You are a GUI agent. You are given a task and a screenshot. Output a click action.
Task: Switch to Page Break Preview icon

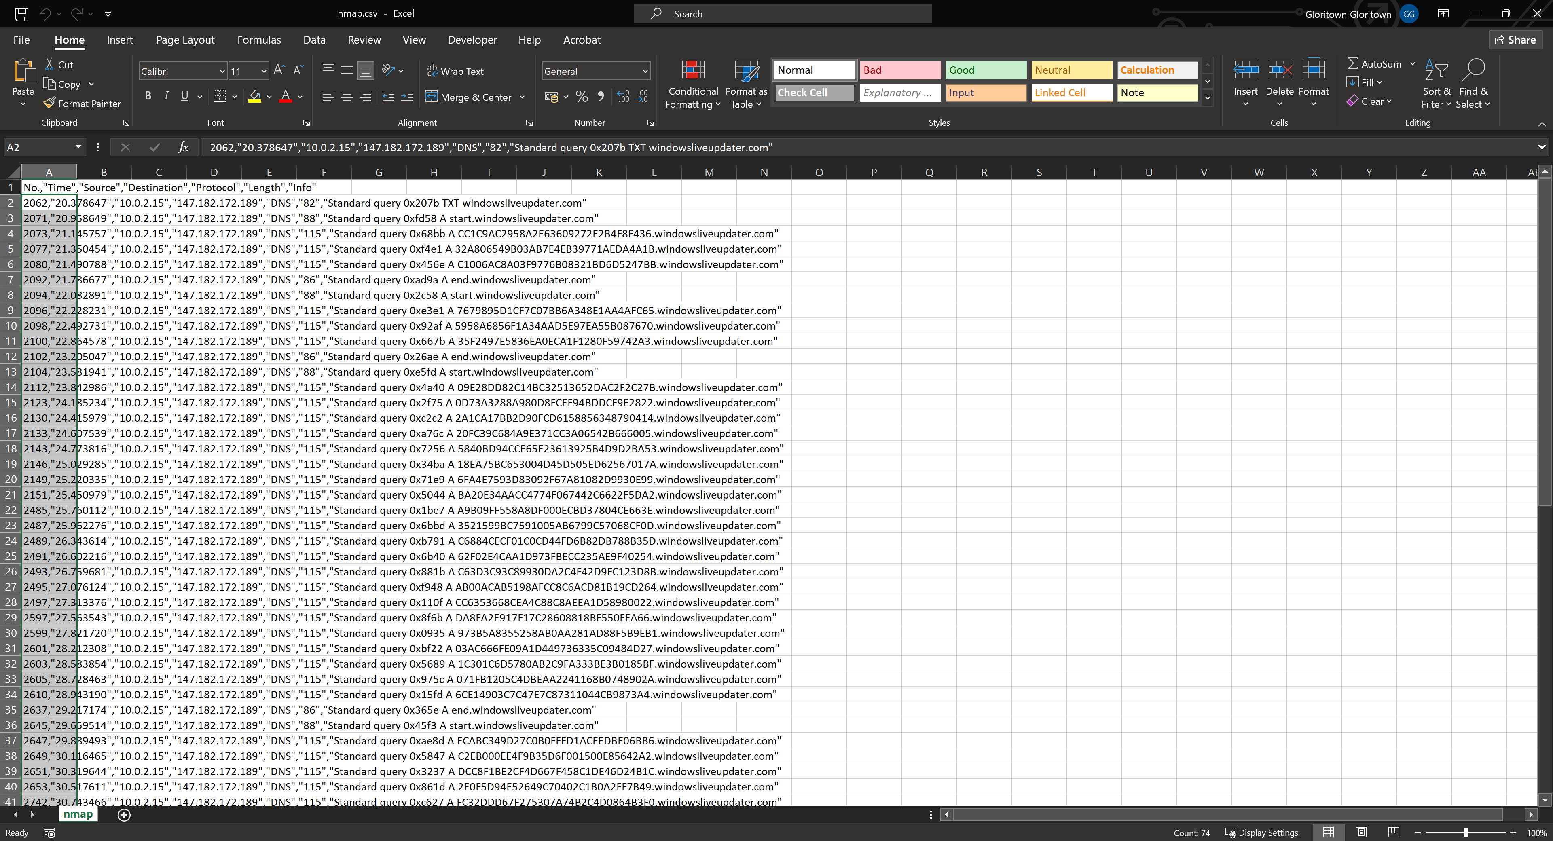click(x=1392, y=833)
